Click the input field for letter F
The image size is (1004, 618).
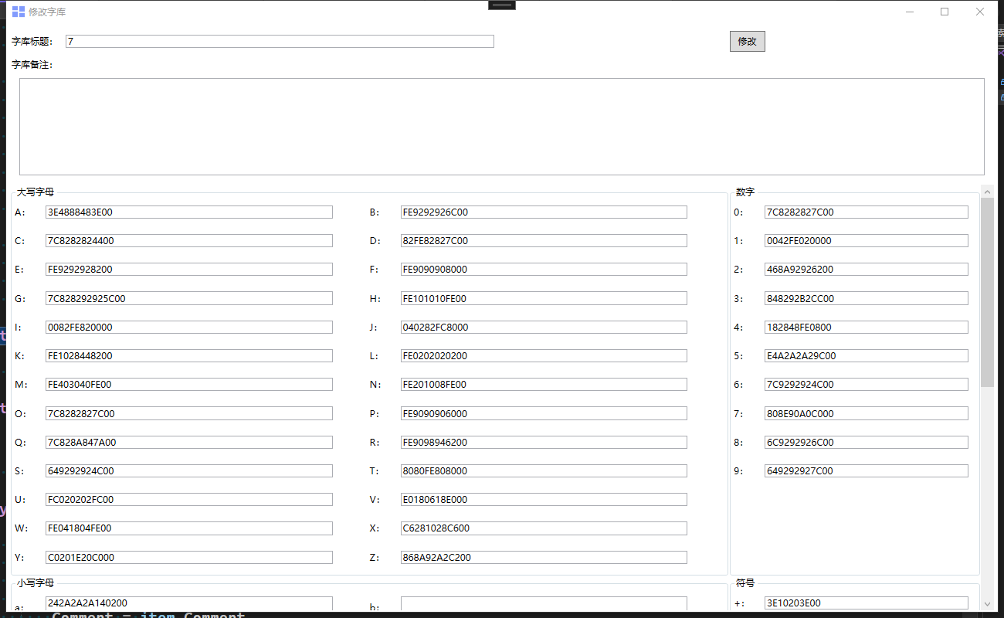click(x=544, y=269)
